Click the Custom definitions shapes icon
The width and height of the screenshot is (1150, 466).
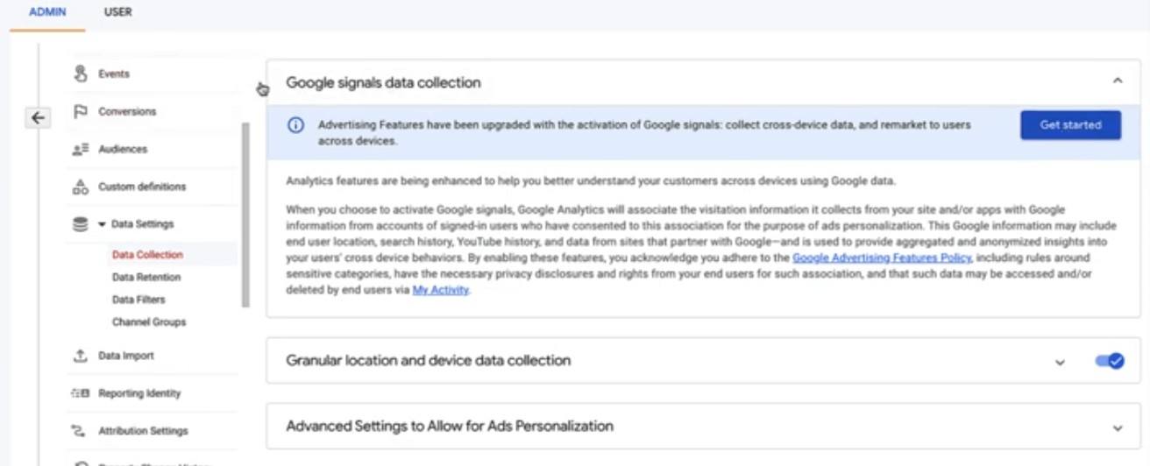pyautogui.click(x=81, y=187)
